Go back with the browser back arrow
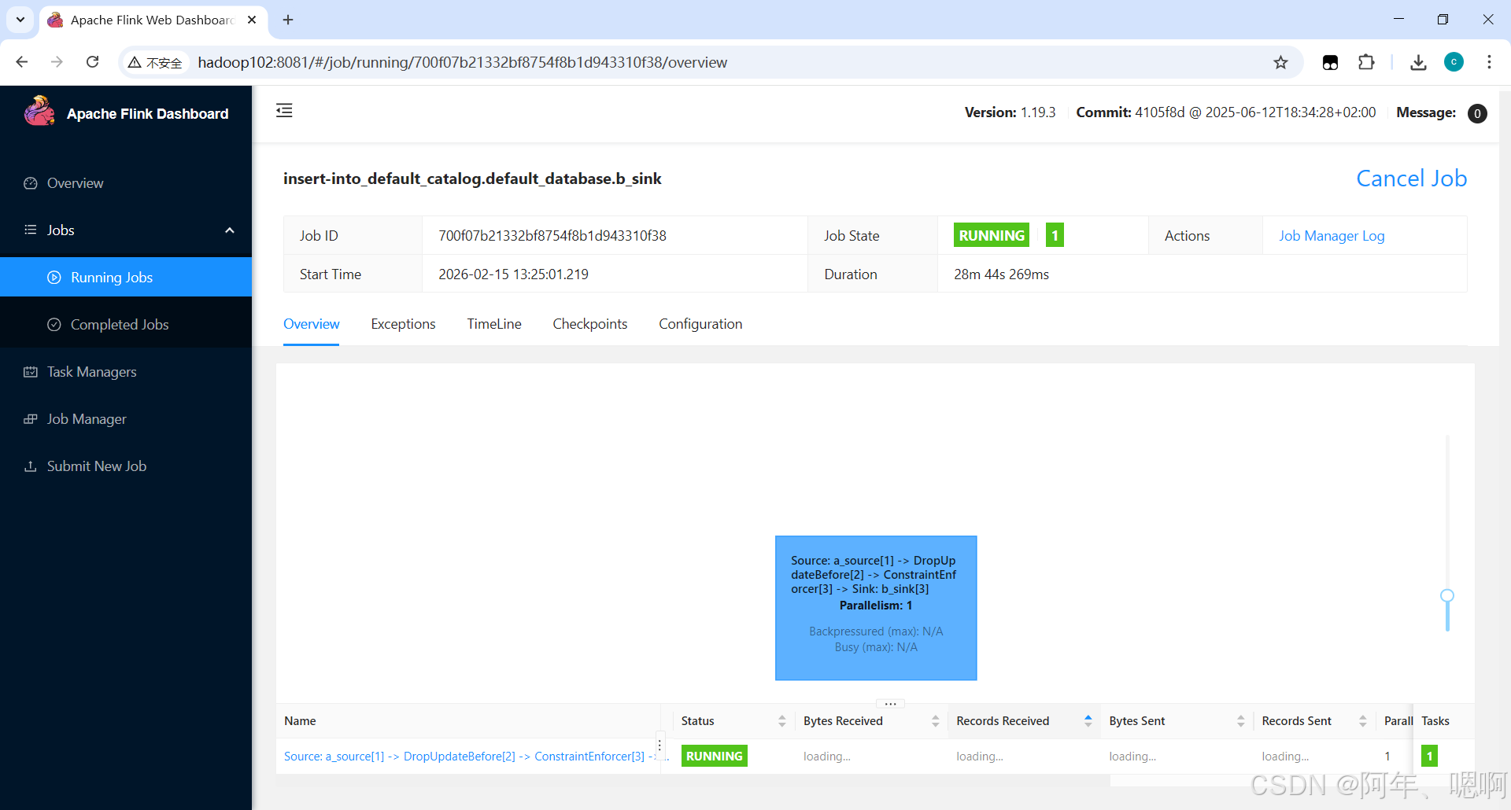1511x810 pixels. point(22,62)
